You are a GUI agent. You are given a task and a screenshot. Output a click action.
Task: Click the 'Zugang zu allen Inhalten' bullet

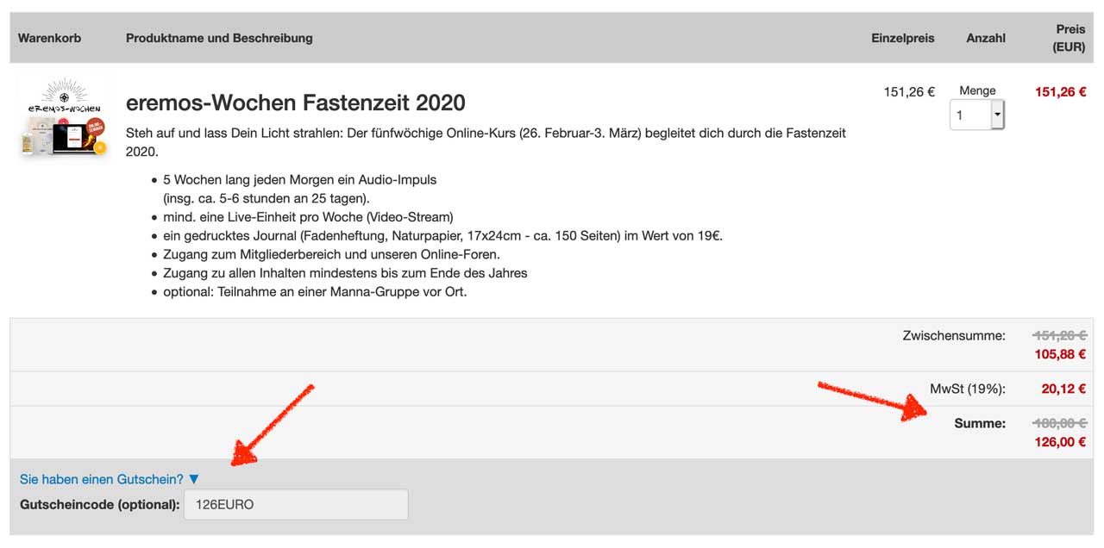[345, 273]
